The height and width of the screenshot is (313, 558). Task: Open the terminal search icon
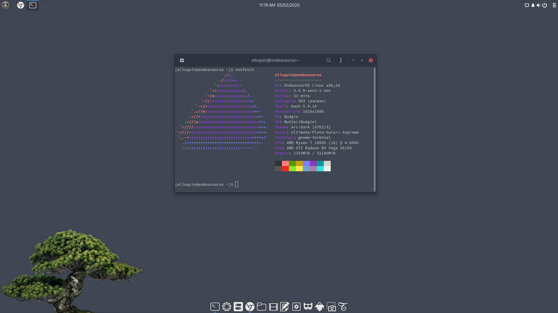(x=329, y=60)
